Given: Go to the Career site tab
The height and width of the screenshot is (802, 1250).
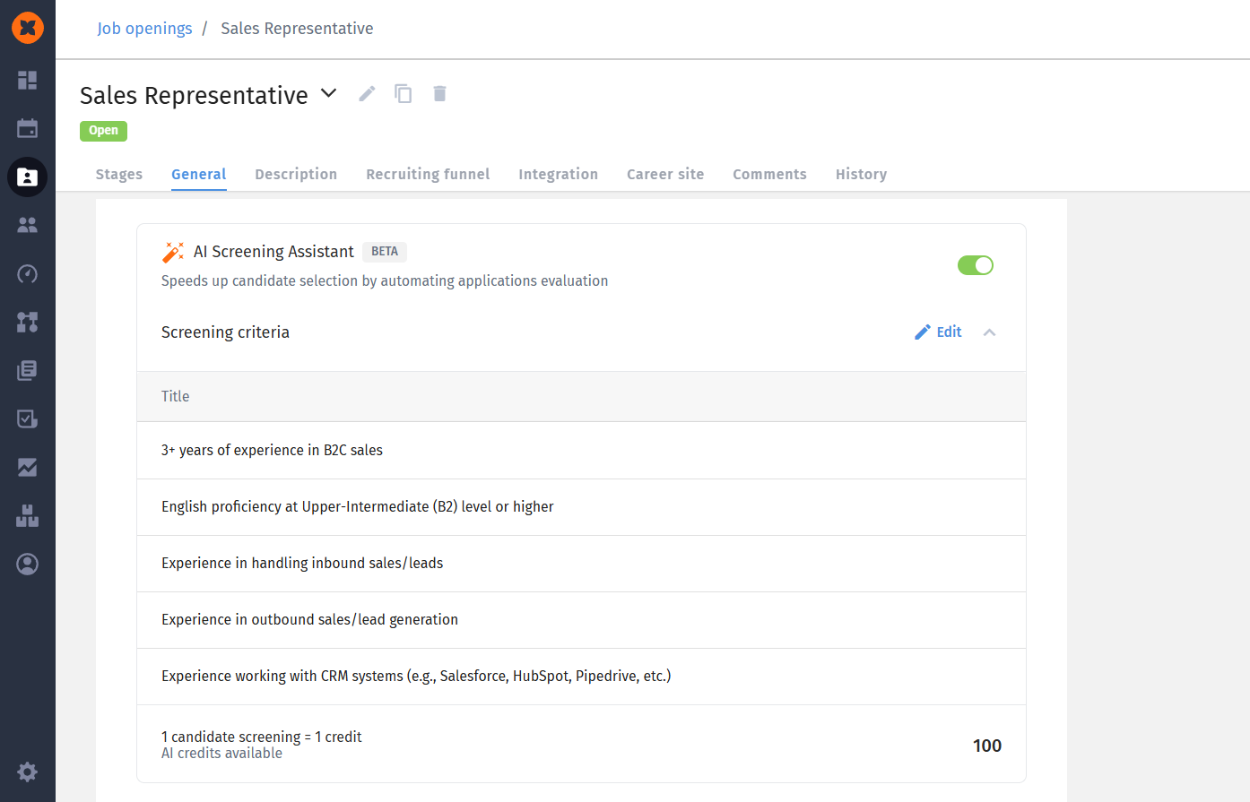Looking at the screenshot, I should (x=665, y=174).
